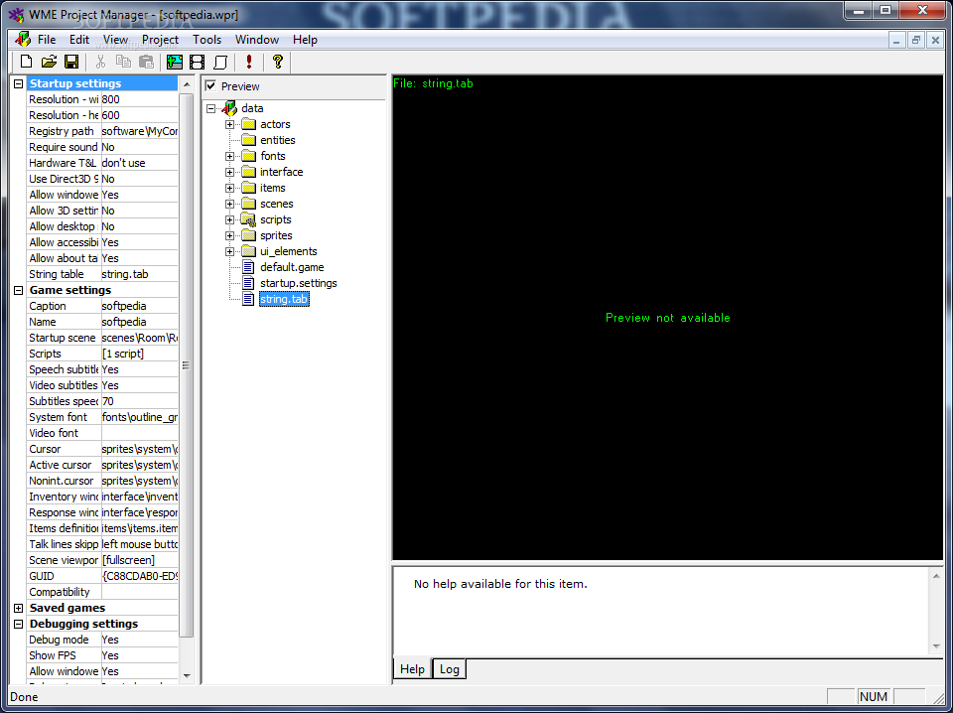Collapse the Debugging settings section
This screenshot has height=713, width=953.
18,624
